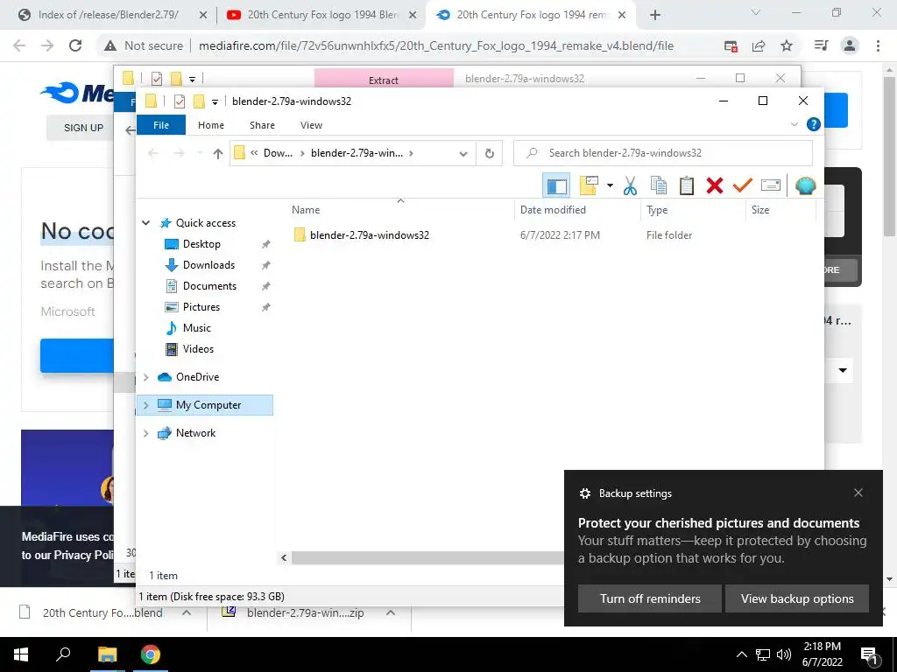The image size is (897, 672).
Task: Unpin Desktop using its pin icon
Action: tap(265, 245)
